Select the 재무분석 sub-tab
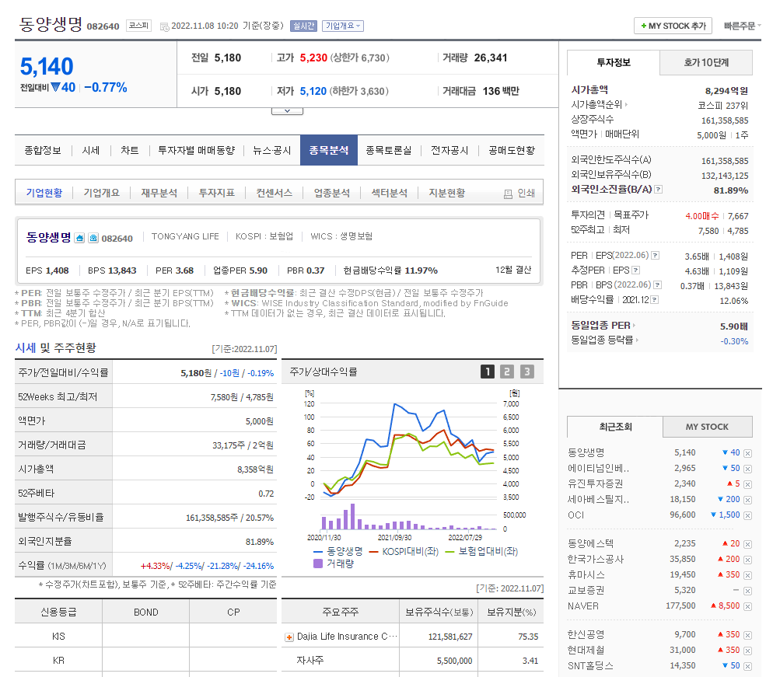This screenshot has height=677, width=766. (159, 193)
